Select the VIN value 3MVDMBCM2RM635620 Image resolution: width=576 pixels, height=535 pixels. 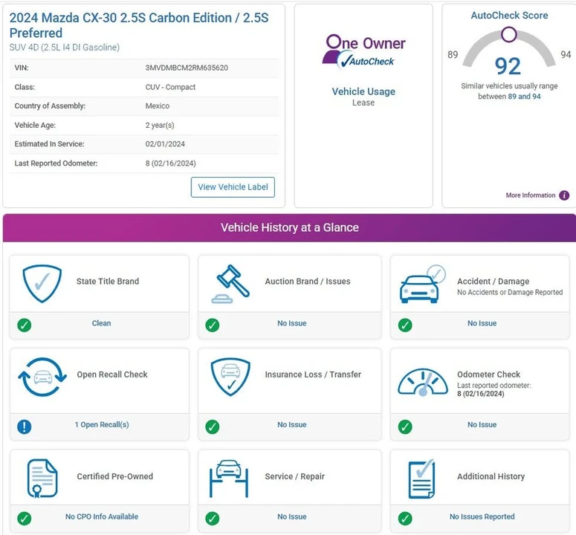[x=187, y=68]
